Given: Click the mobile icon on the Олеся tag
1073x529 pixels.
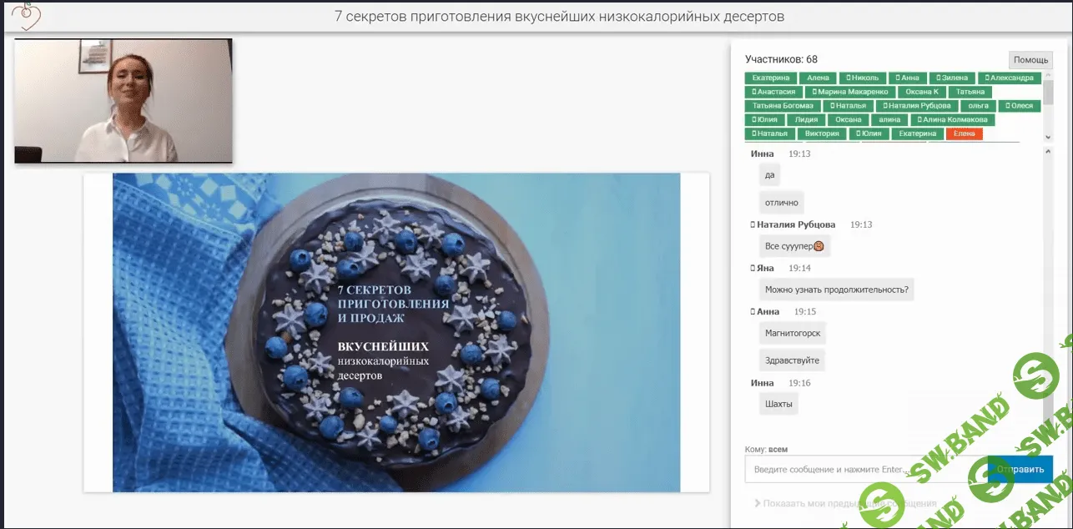Looking at the screenshot, I should (1007, 106).
